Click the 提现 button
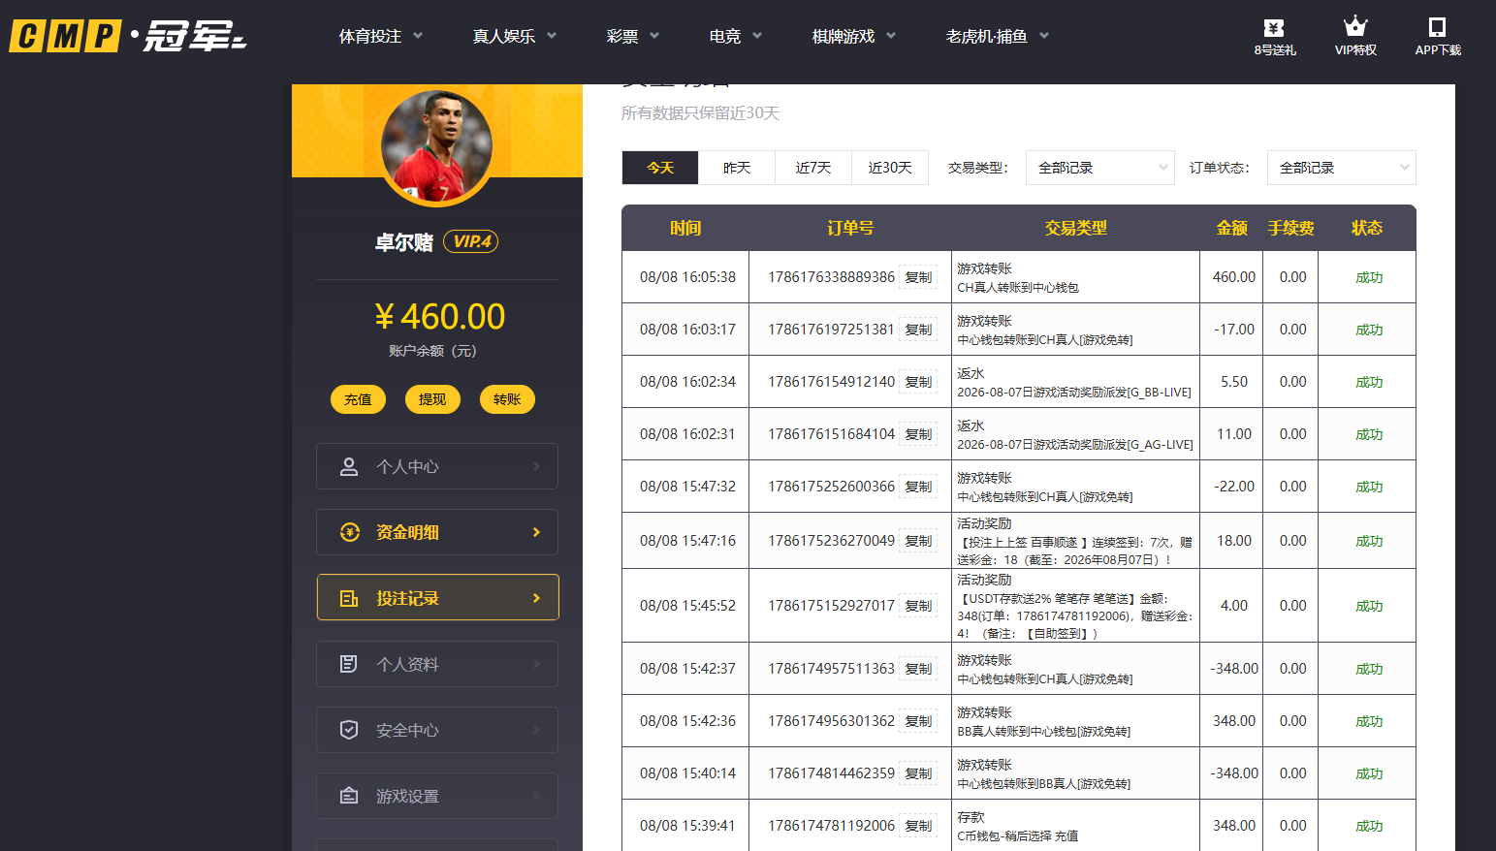The image size is (1496, 851). click(432, 399)
